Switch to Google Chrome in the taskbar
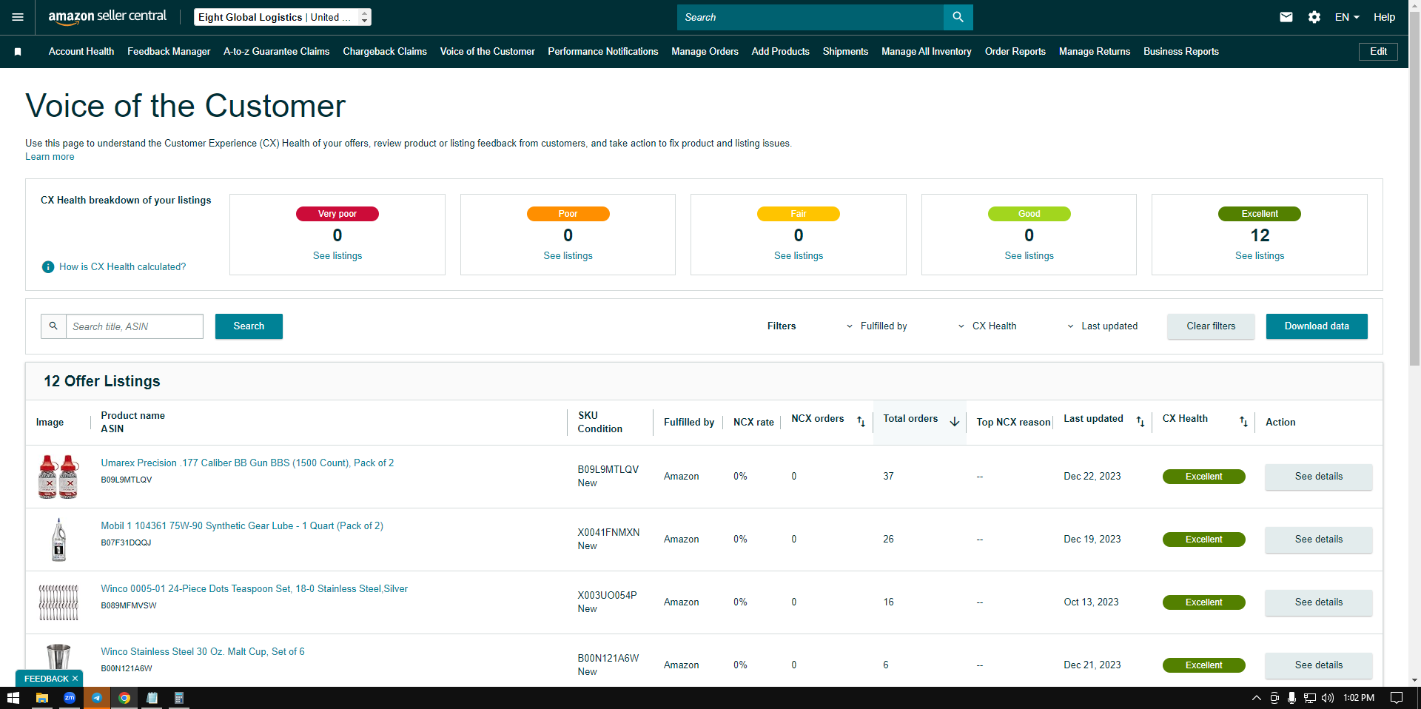The image size is (1421, 709). pos(124,698)
